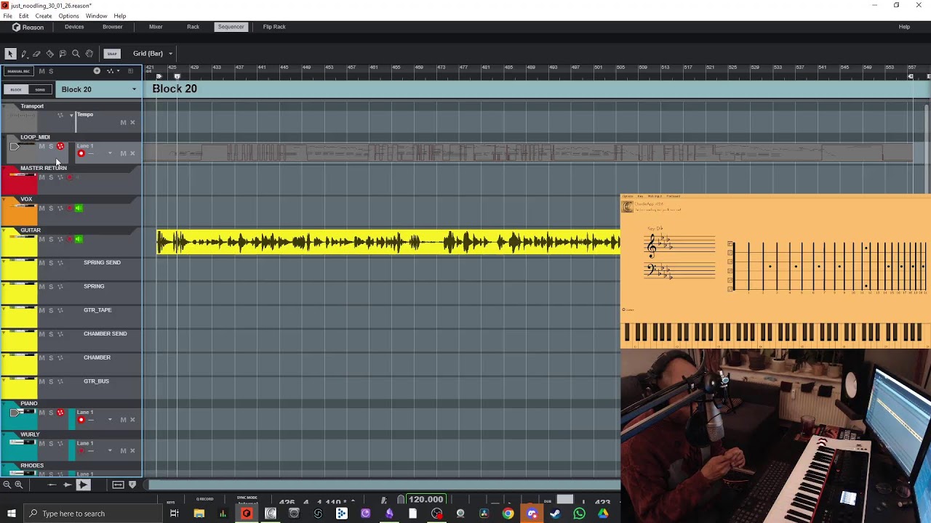The width and height of the screenshot is (931, 523).
Task: Open track parameter automation icon in header
Action: pyautogui.click(x=111, y=71)
